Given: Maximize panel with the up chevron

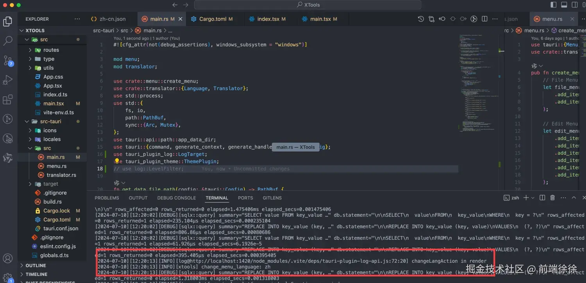Looking at the screenshot, I should tap(574, 198).
